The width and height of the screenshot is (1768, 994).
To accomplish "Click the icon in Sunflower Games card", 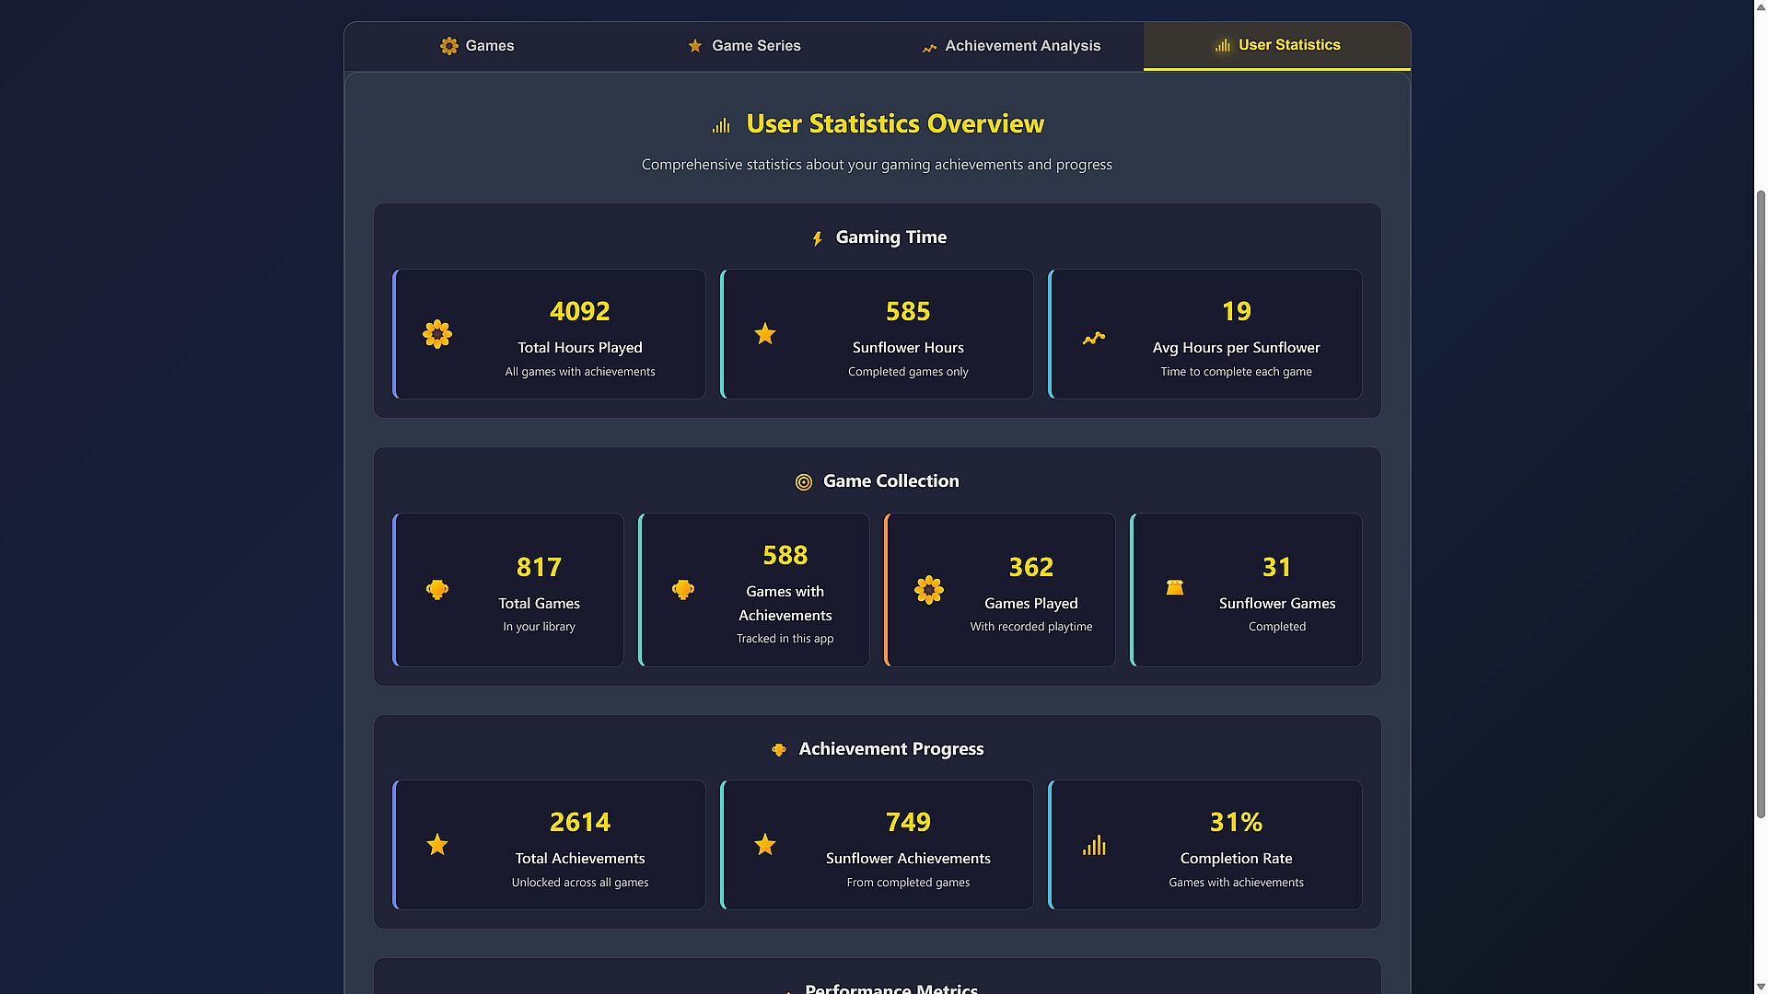I will tap(1175, 587).
